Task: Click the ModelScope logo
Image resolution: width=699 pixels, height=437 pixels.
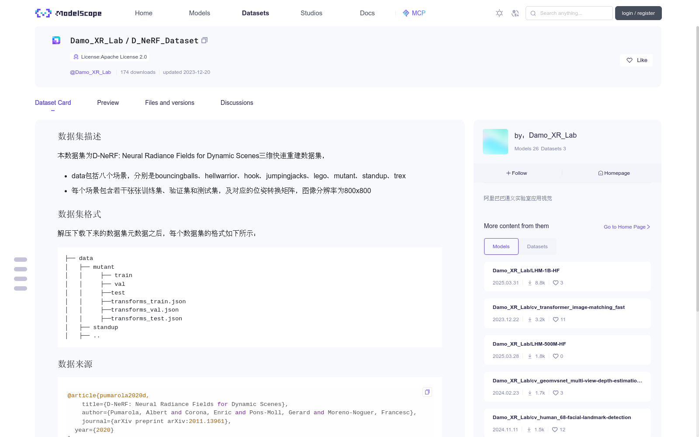Action: coord(68,13)
